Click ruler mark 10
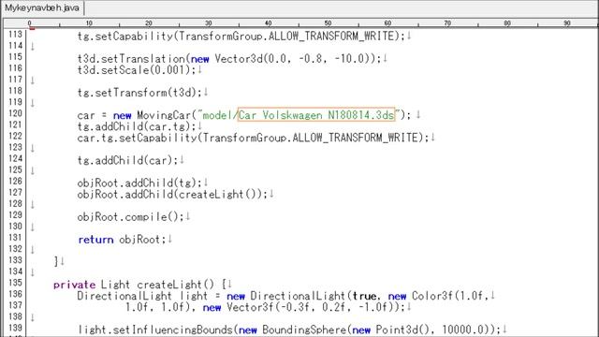 (89, 23)
